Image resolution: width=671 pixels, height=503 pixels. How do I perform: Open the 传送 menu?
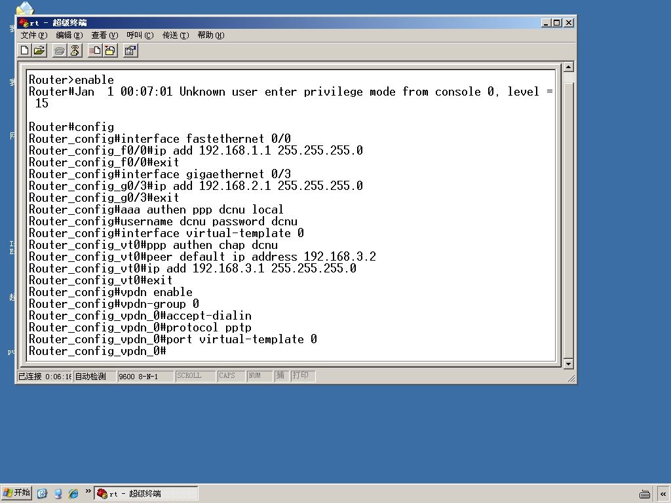(x=176, y=35)
